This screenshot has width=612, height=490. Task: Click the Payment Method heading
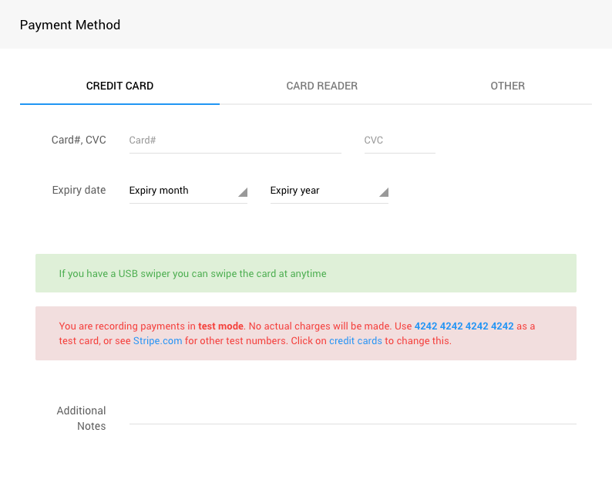70,25
